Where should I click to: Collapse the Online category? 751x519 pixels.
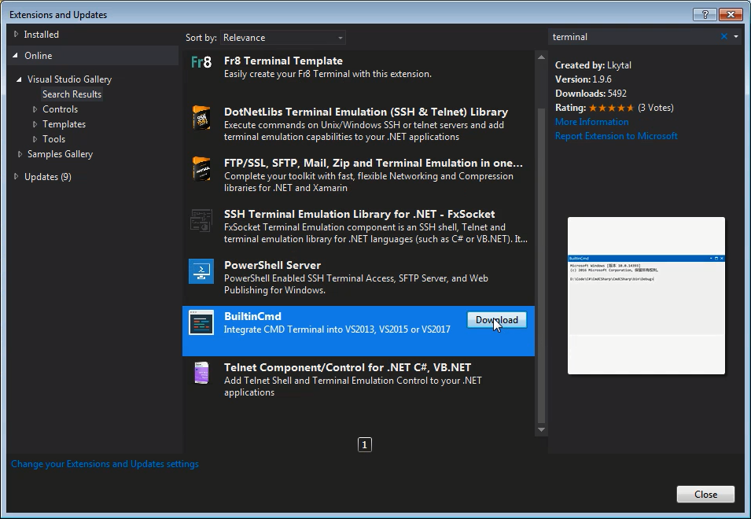16,56
